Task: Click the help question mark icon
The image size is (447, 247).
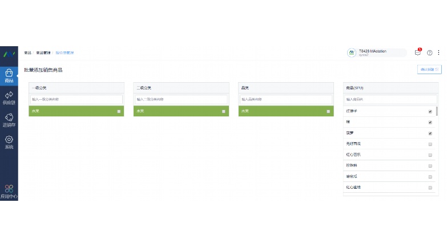Action: [430, 52]
